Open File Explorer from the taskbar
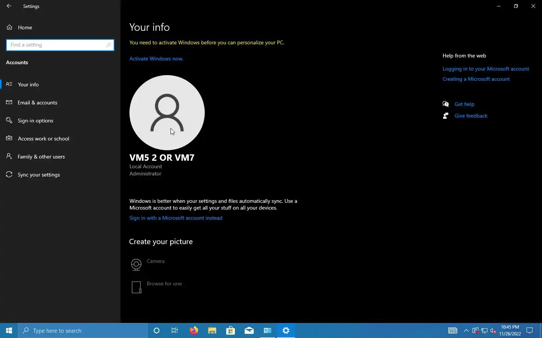542x338 pixels. (212, 330)
